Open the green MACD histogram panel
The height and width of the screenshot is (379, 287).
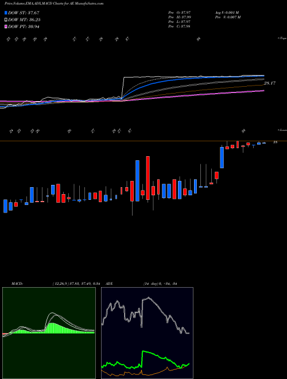[49, 333]
